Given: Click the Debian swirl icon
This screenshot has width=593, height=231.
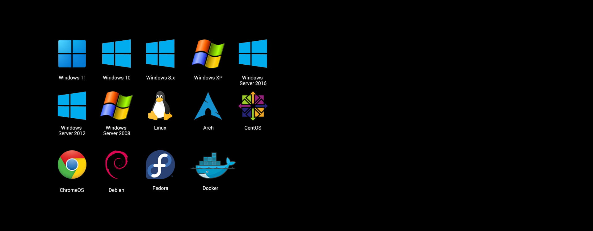Looking at the screenshot, I should pos(116,164).
